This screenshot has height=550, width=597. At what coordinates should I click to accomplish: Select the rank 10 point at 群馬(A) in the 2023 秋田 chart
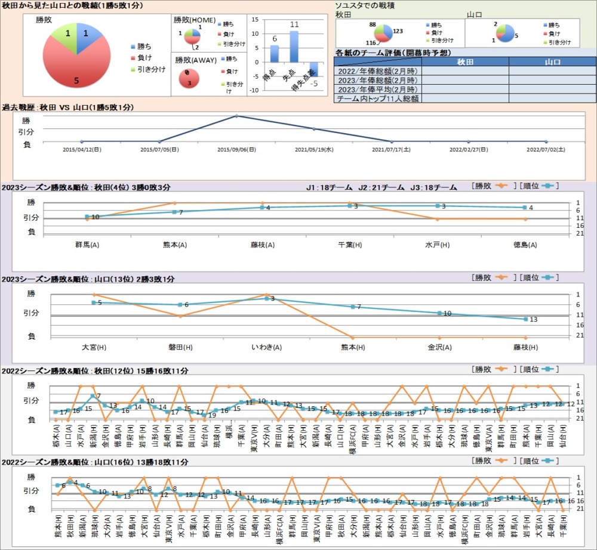click(x=87, y=217)
